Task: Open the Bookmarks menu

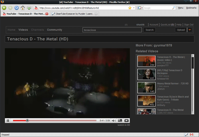Action: tap(191, 8)
